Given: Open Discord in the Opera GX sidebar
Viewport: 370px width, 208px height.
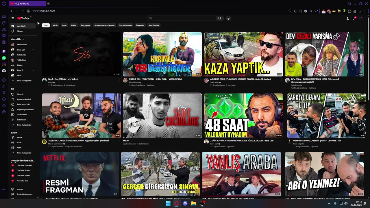Looking at the screenshot, I should [4, 70].
